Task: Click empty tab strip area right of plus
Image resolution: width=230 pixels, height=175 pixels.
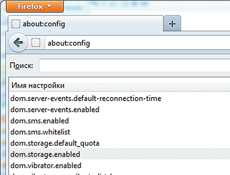Action: pos(206,23)
